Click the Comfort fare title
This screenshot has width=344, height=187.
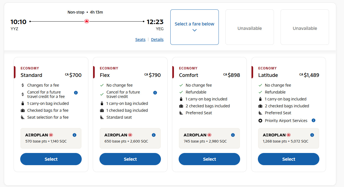[189, 75]
